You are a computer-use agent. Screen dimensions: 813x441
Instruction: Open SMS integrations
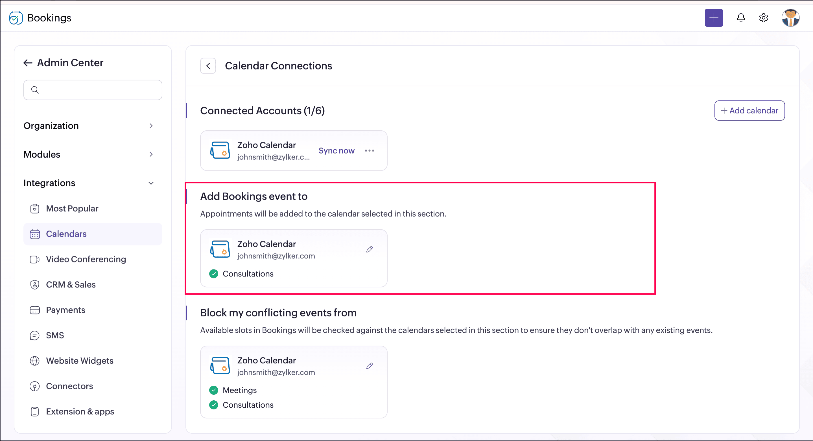pos(93,335)
